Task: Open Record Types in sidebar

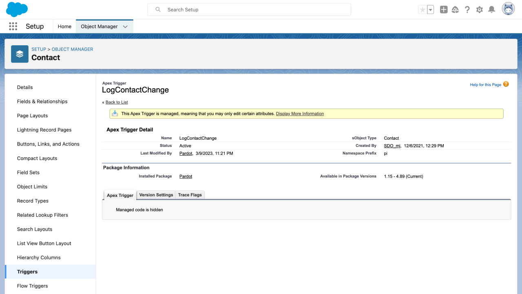Action: tap(50, 201)
